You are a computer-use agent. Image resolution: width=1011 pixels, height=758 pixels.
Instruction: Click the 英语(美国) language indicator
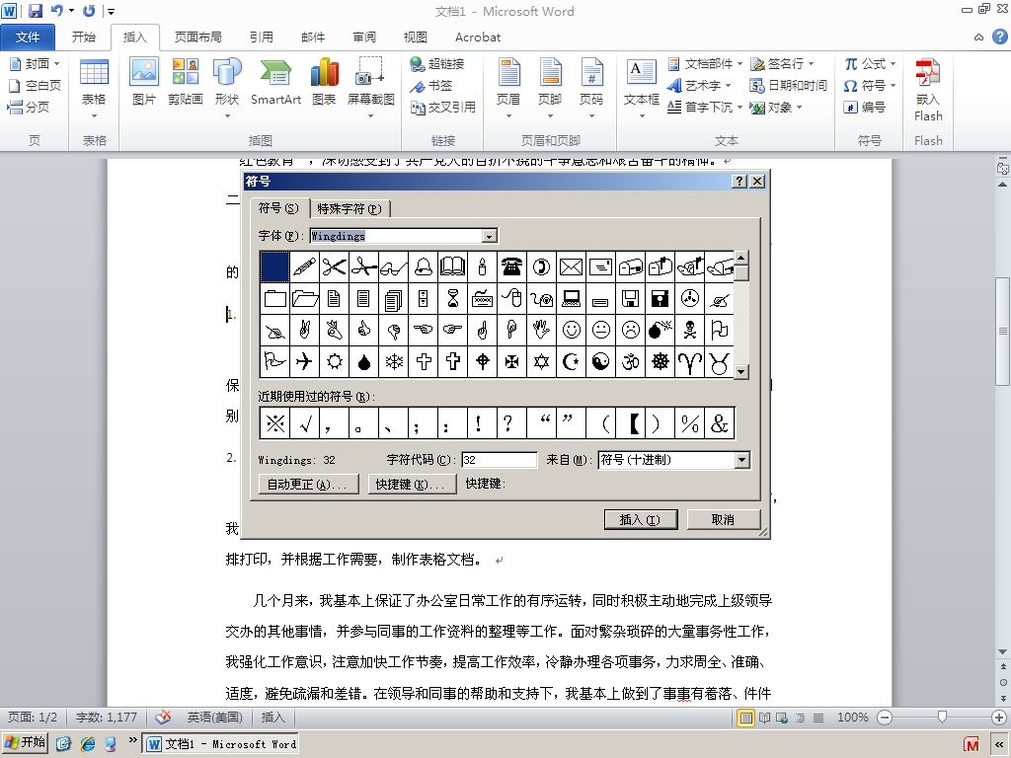214,718
